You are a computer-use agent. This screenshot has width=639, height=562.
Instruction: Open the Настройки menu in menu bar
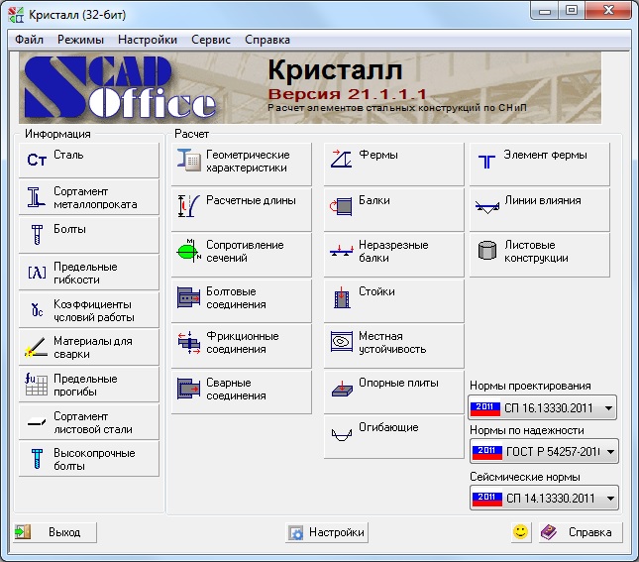coord(147,40)
